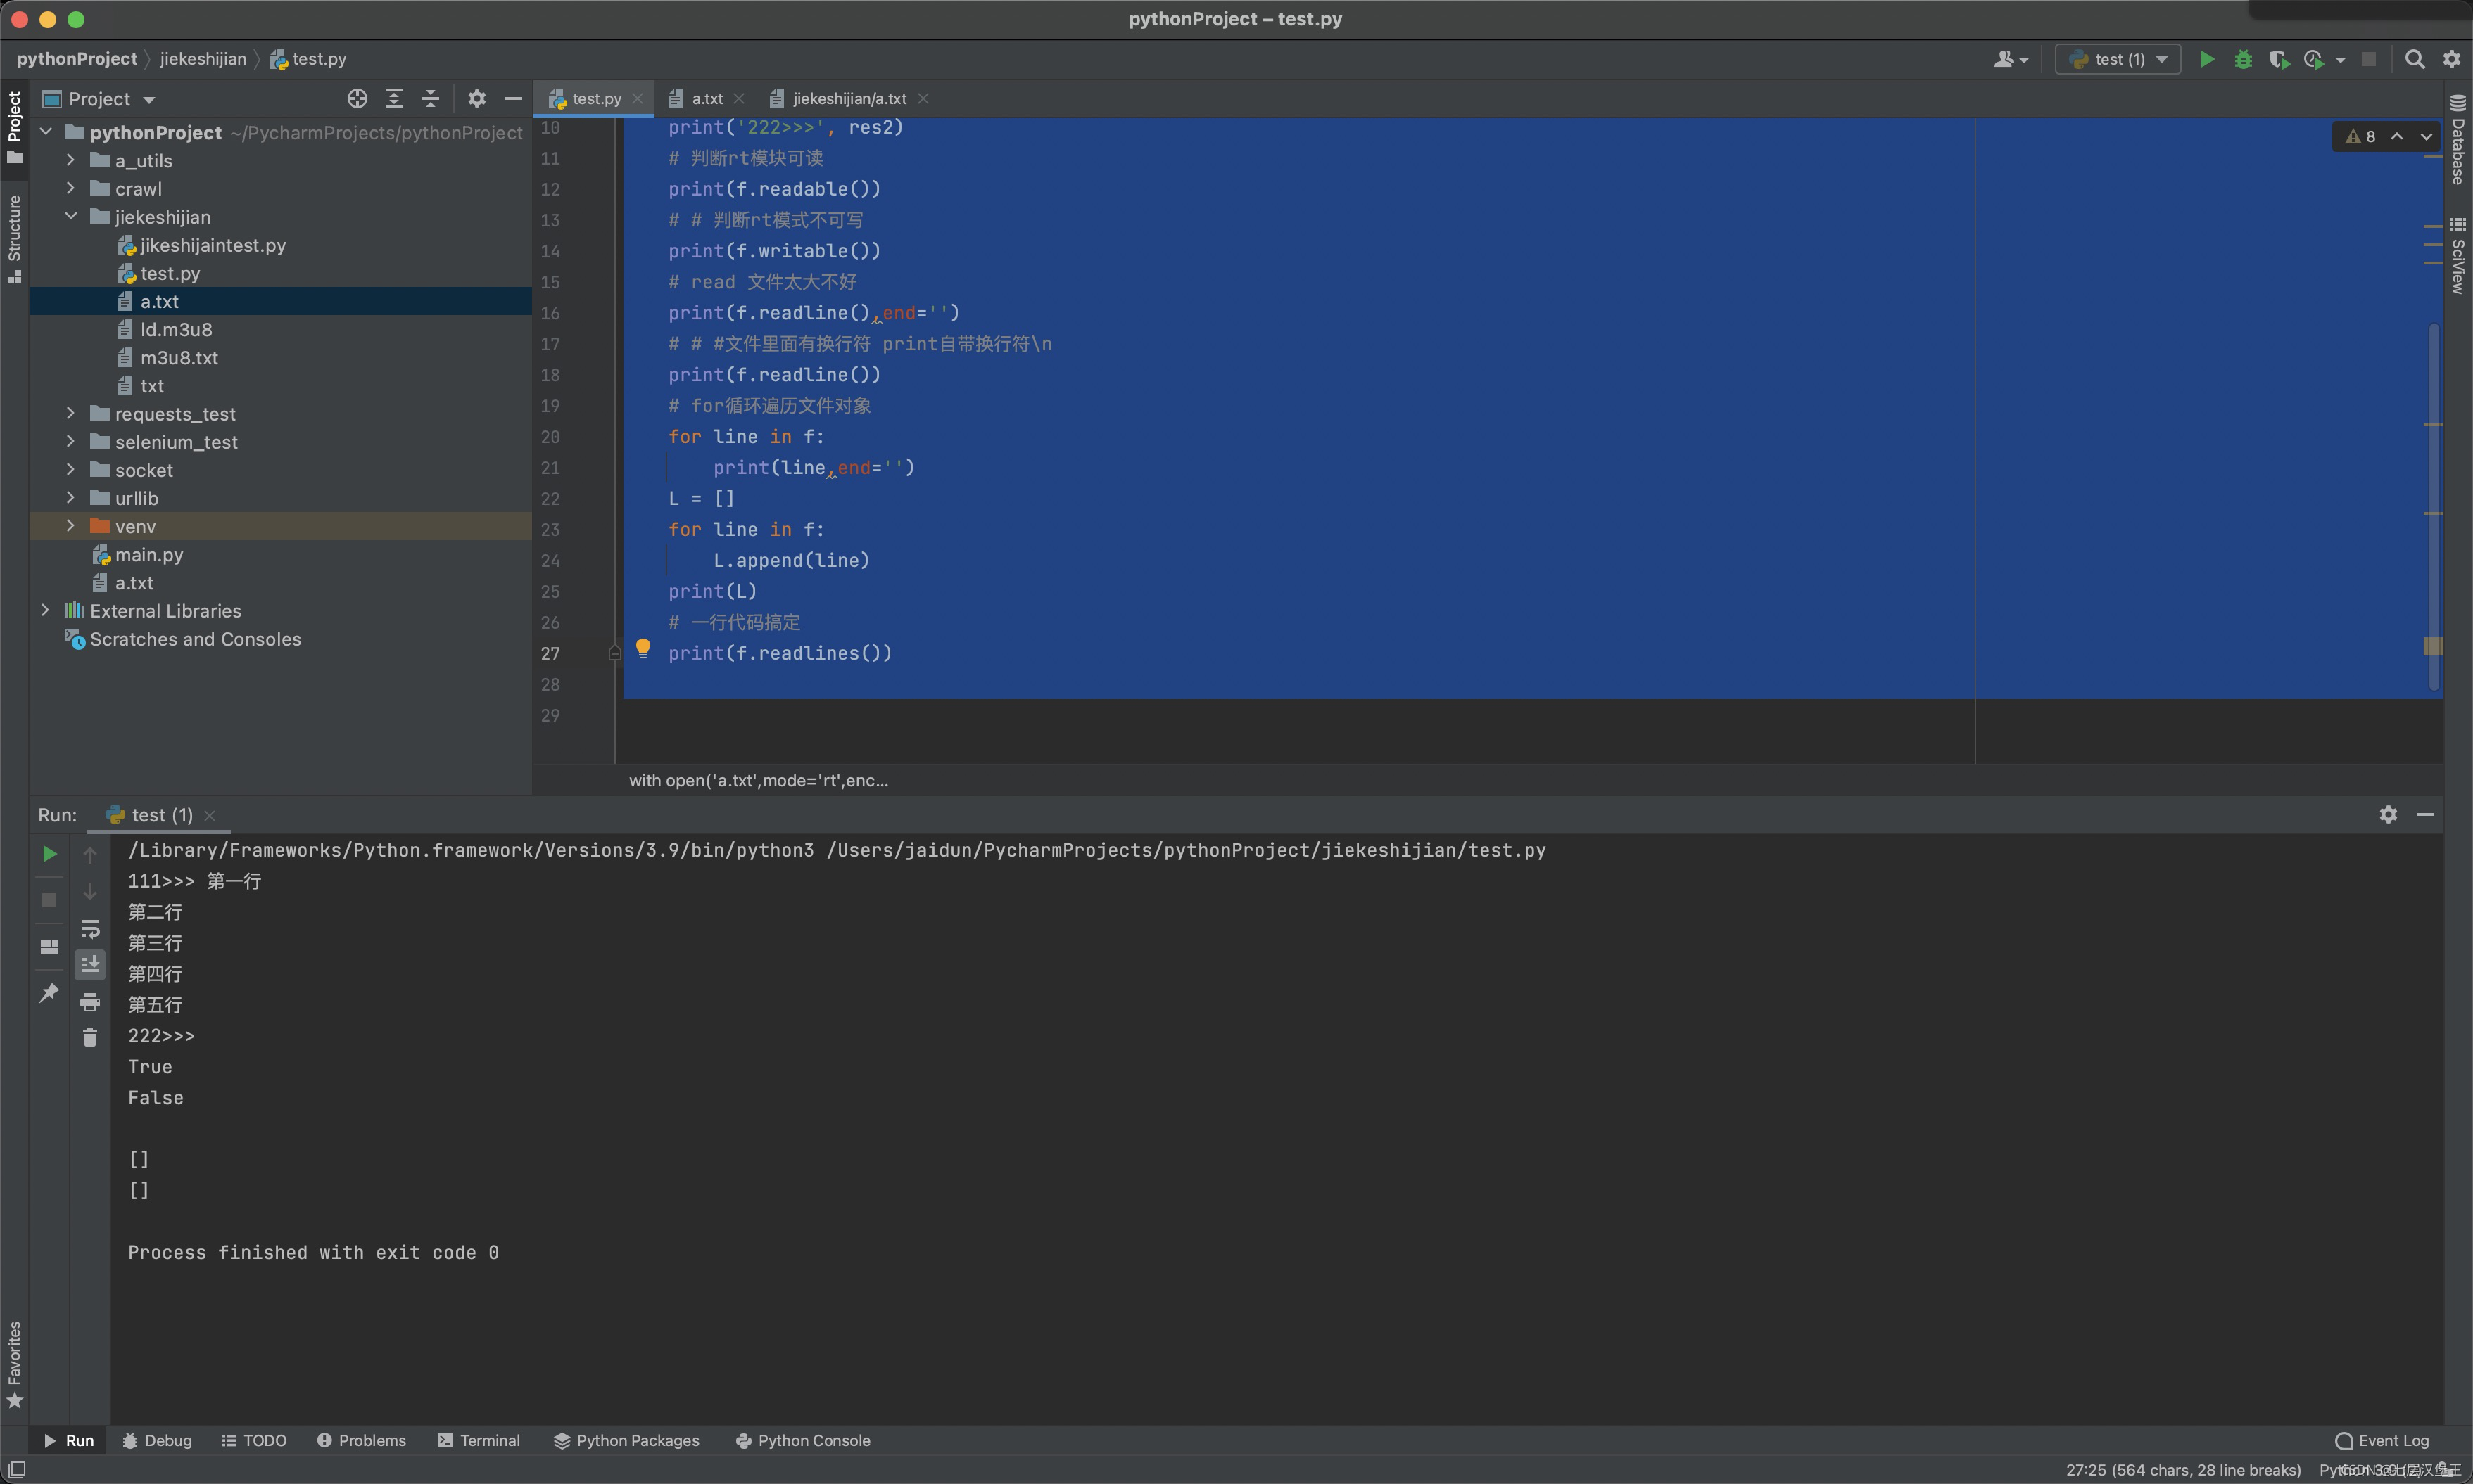Click Collapse All icon in Project panel

pyautogui.click(x=430, y=98)
